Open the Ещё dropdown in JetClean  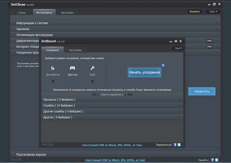pyautogui.click(x=213, y=12)
